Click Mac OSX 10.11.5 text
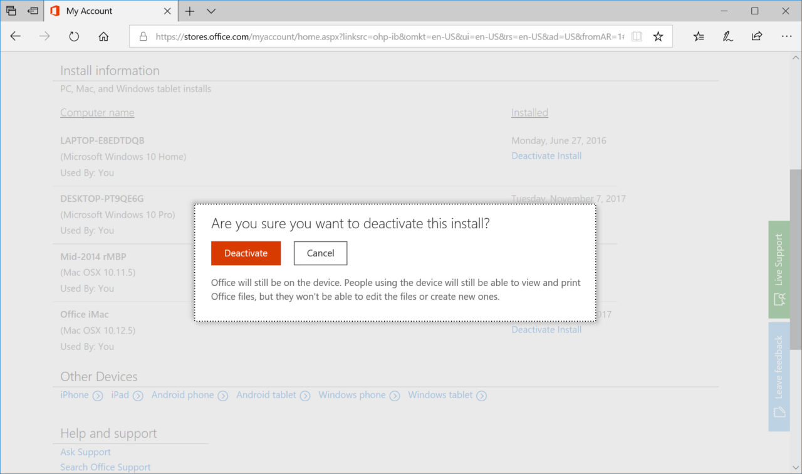The image size is (802, 474). click(x=98, y=273)
